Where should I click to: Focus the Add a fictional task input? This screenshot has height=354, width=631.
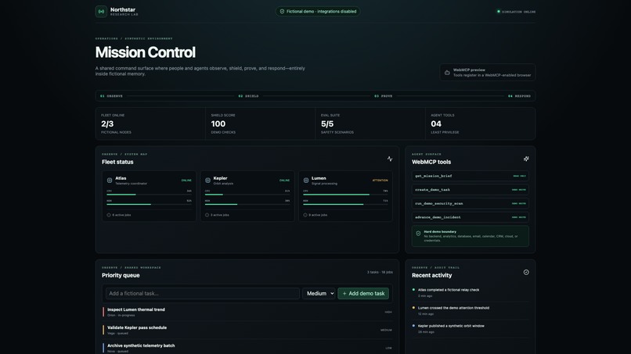point(203,294)
